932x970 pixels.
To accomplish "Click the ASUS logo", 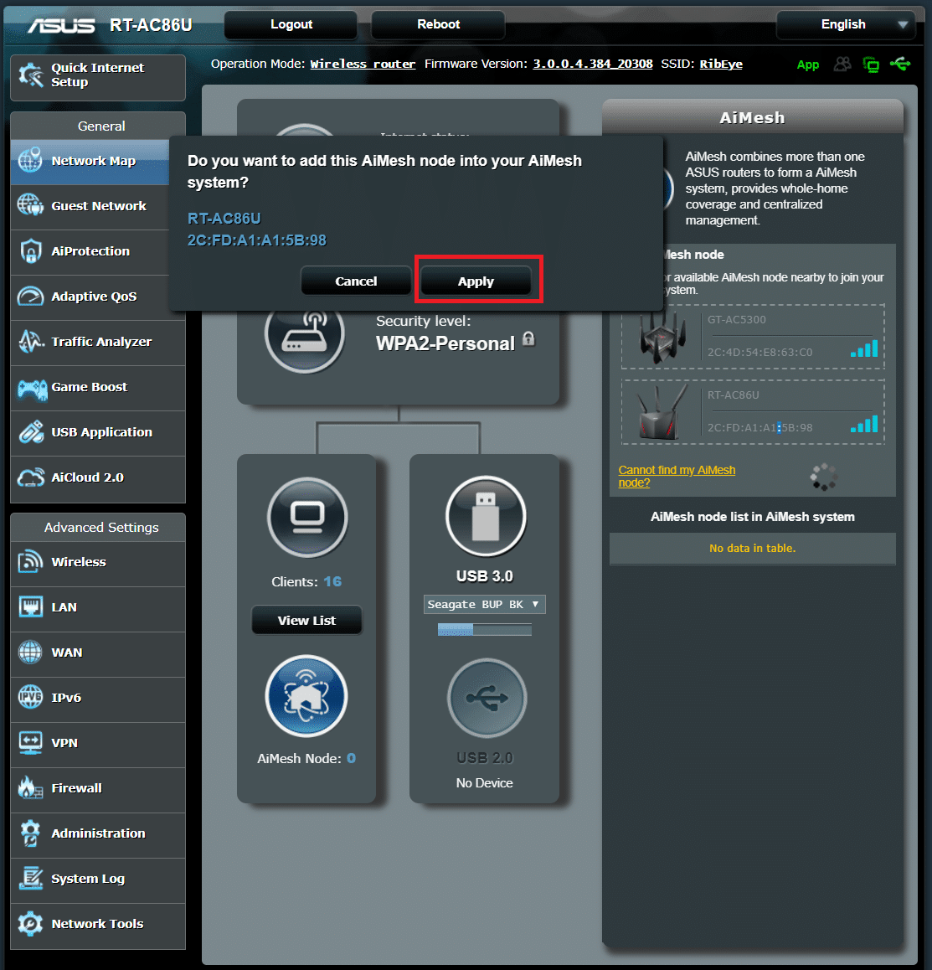I will pyautogui.click(x=60, y=25).
